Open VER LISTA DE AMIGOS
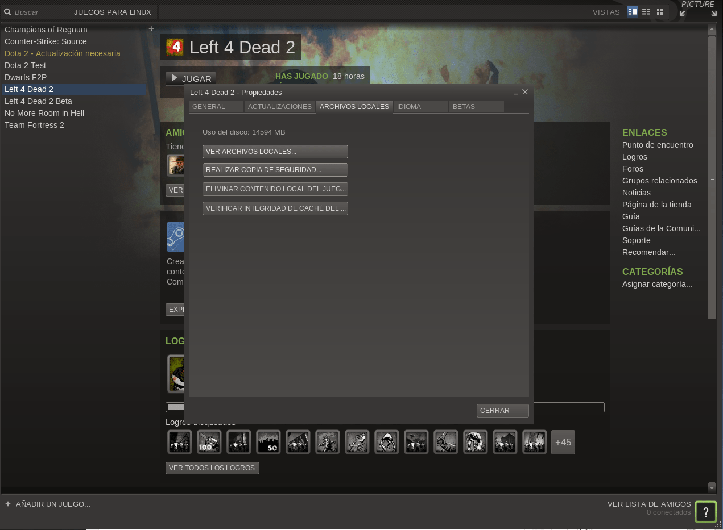The width and height of the screenshot is (723, 530). [x=649, y=504]
